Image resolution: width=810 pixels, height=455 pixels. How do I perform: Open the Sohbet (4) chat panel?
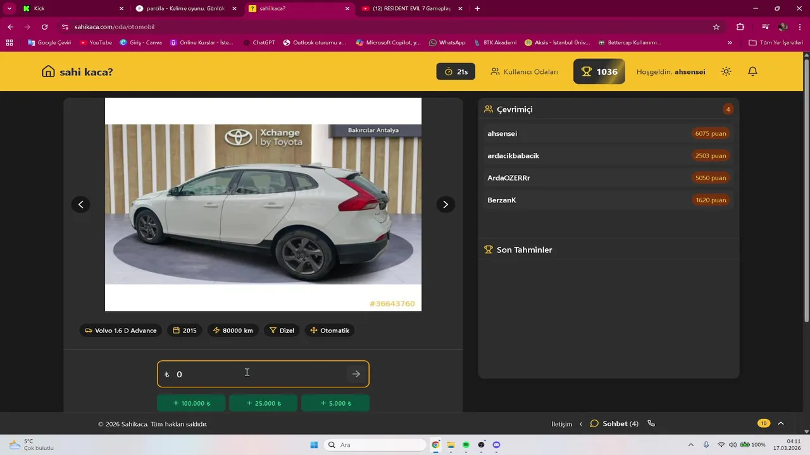tap(614, 423)
